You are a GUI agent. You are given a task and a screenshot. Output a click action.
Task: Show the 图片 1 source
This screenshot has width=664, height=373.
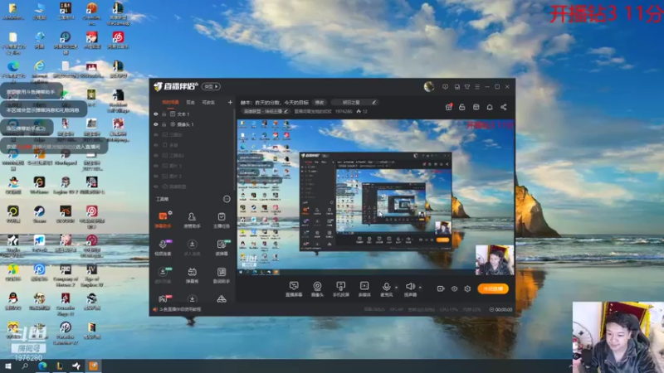tap(156, 166)
